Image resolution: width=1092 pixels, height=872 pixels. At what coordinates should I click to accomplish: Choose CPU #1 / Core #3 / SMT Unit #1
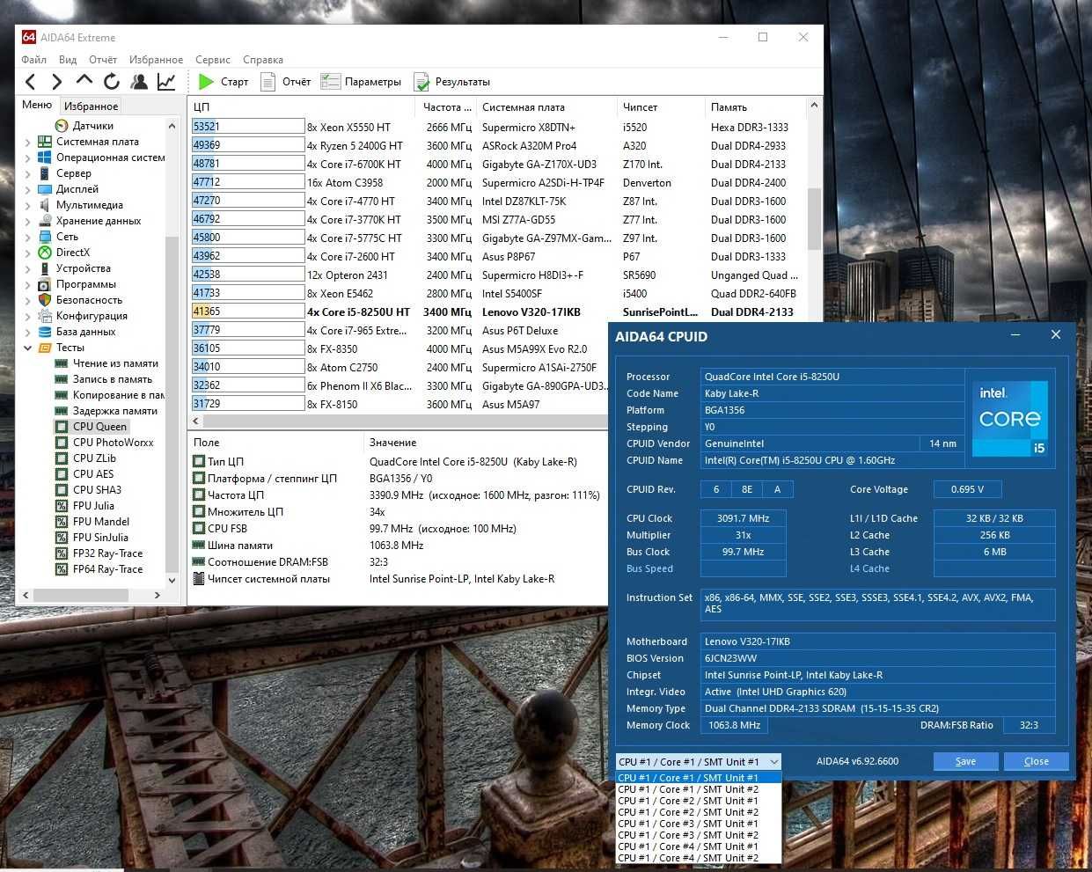(x=699, y=824)
